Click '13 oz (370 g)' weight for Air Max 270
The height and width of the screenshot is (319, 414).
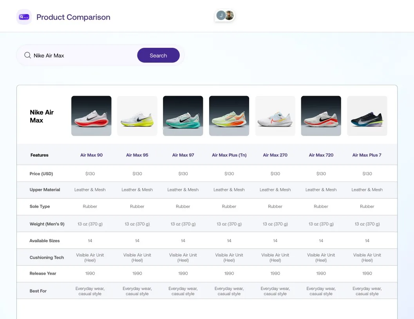[x=275, y=224]
